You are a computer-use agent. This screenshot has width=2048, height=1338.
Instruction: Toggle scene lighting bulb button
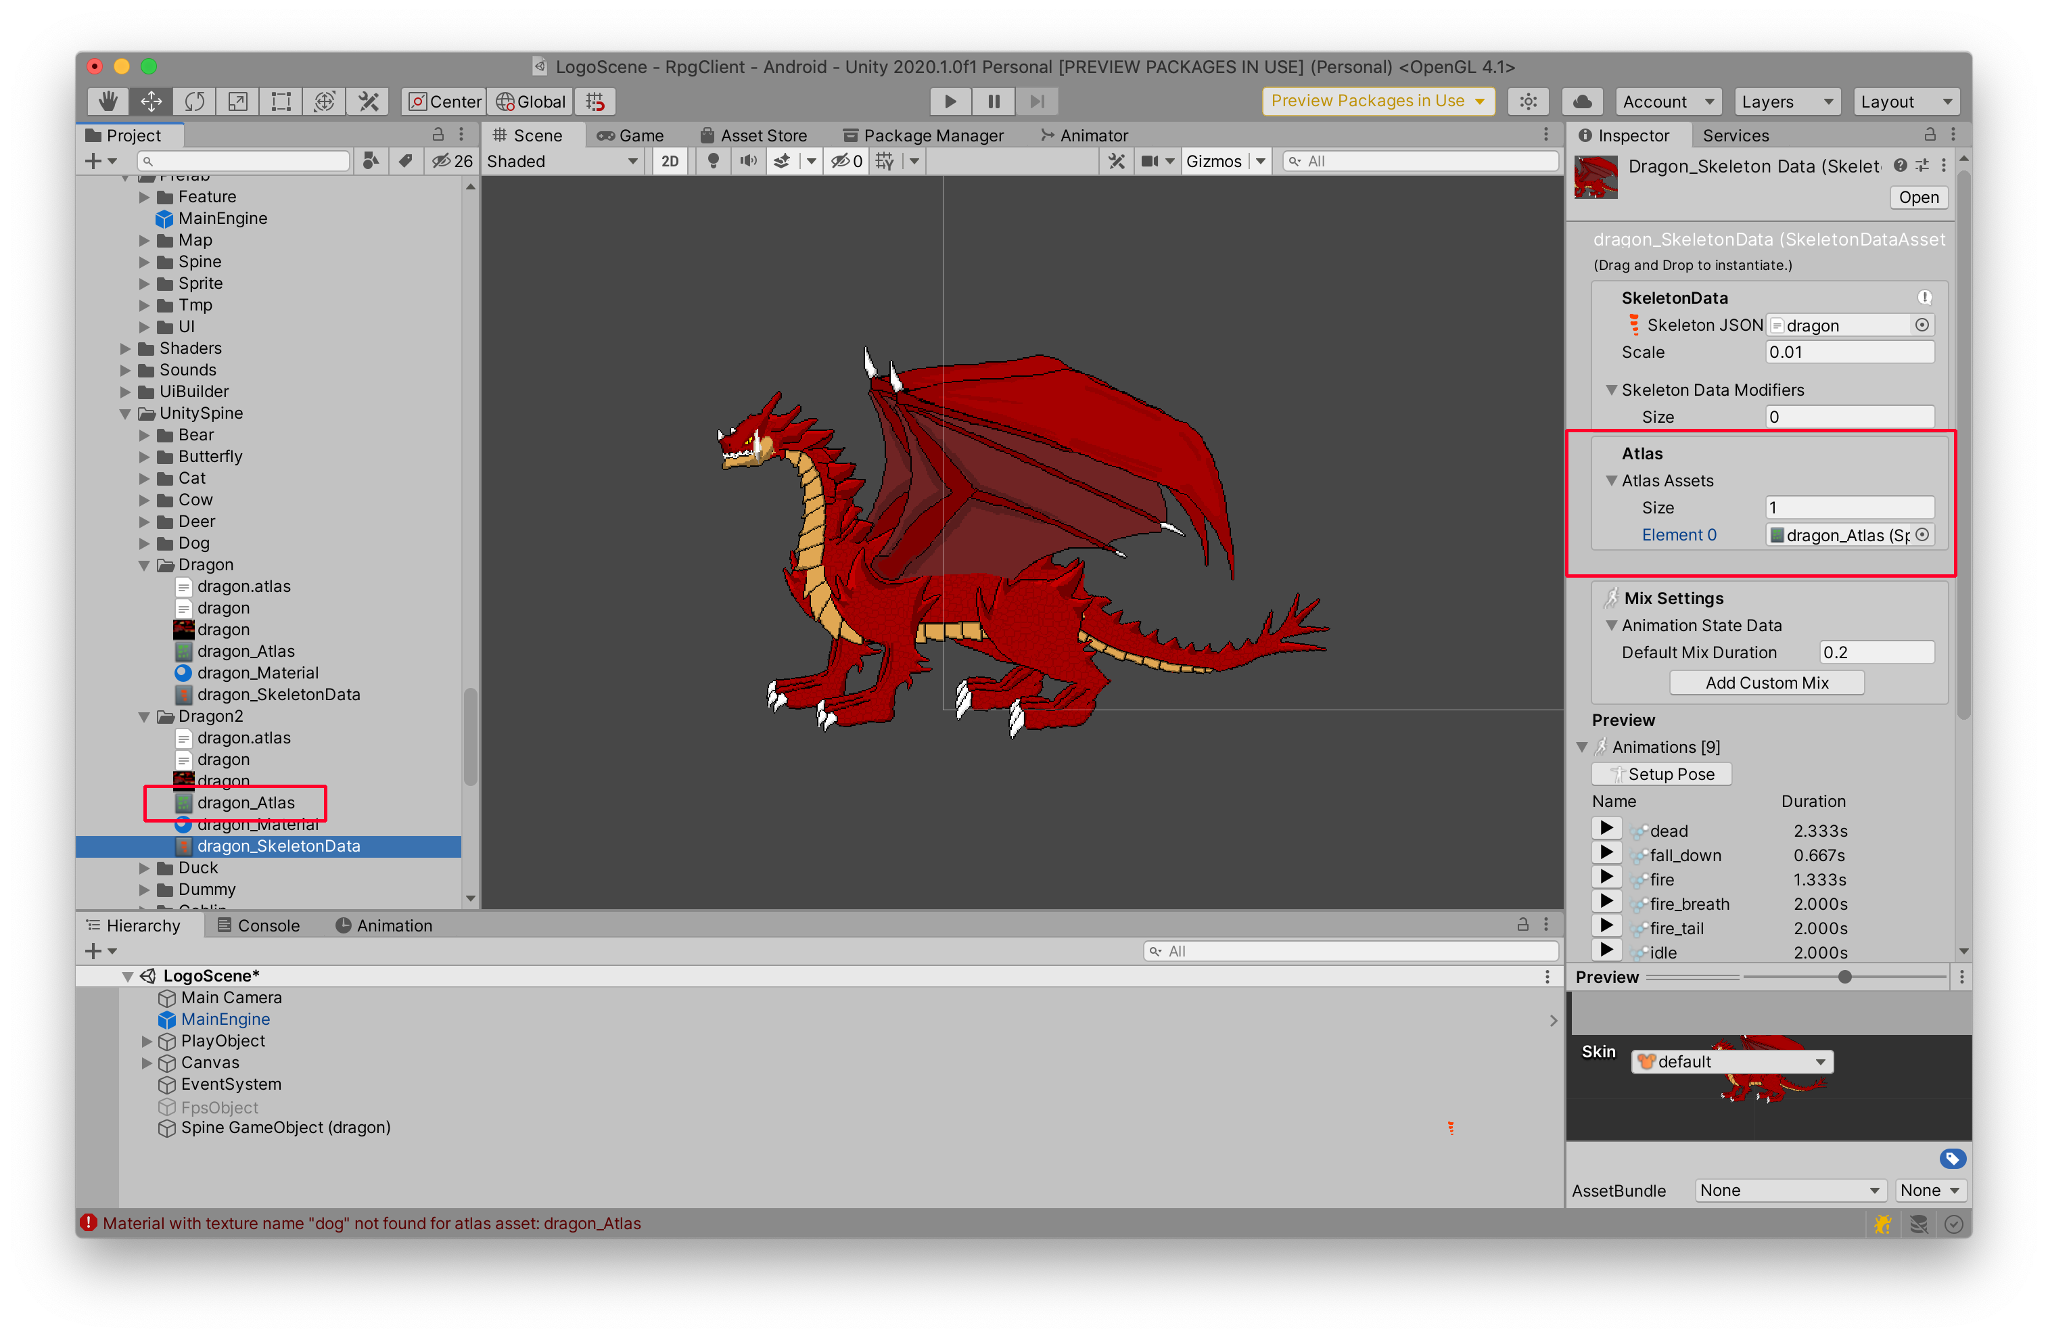coord(712,161)
